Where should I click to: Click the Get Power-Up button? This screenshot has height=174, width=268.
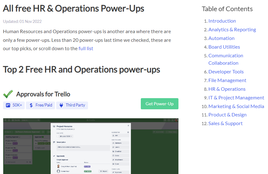[159, 104]
